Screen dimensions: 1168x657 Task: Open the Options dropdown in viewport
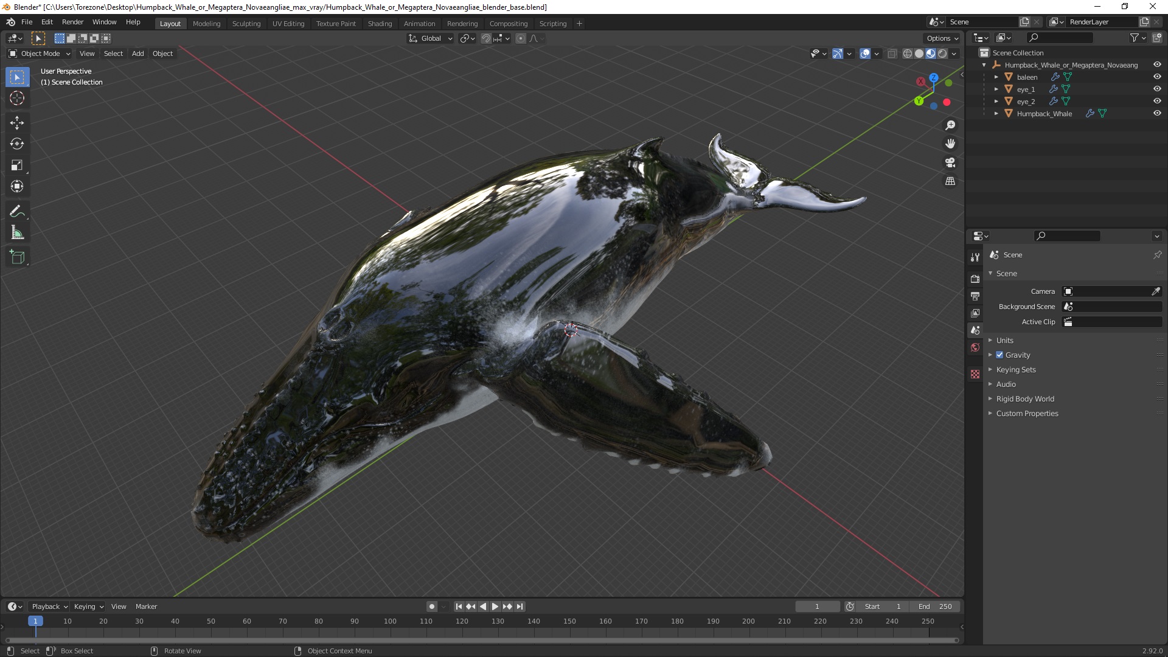942,38
